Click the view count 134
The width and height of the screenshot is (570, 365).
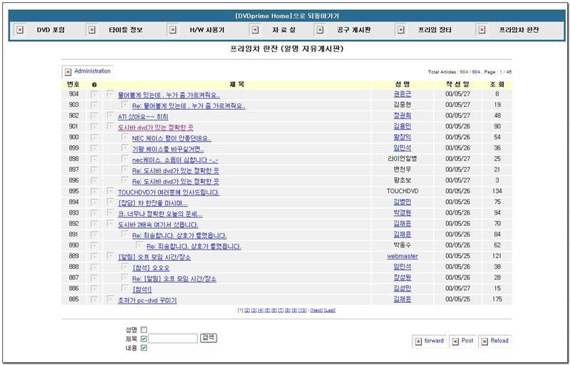point(497,191)
